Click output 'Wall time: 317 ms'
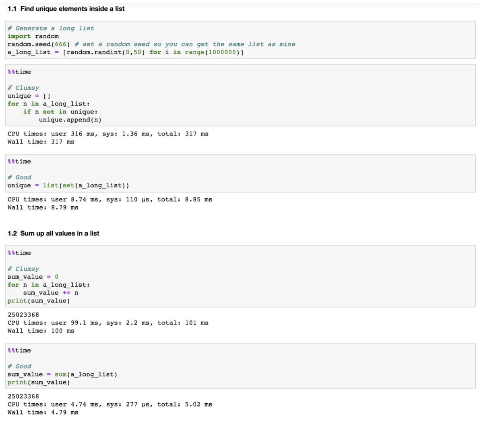This screenshot has width=483, height=421. click(x=41, y=142)
